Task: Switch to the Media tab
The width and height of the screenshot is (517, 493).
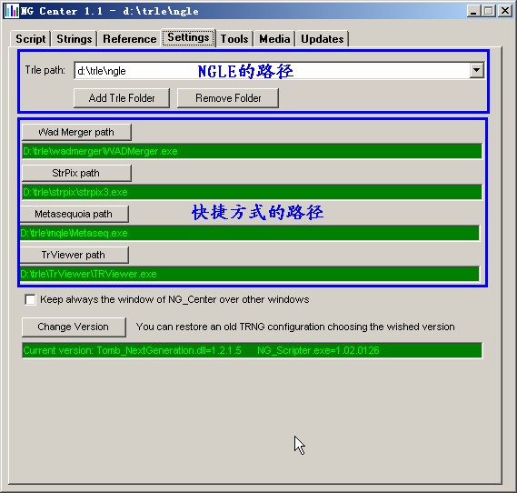Action: coord(274,38)
